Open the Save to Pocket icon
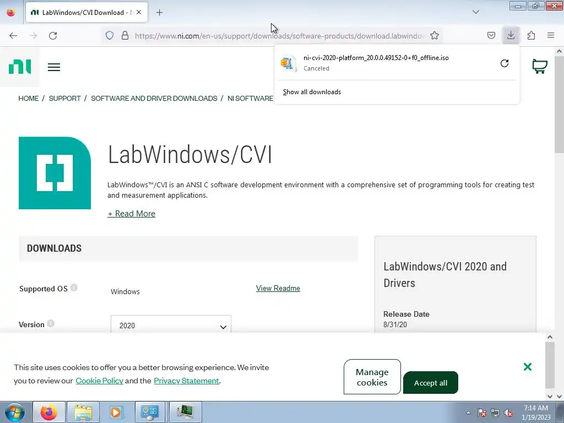Viewport: 564px width, 423px height. [491, 35]
